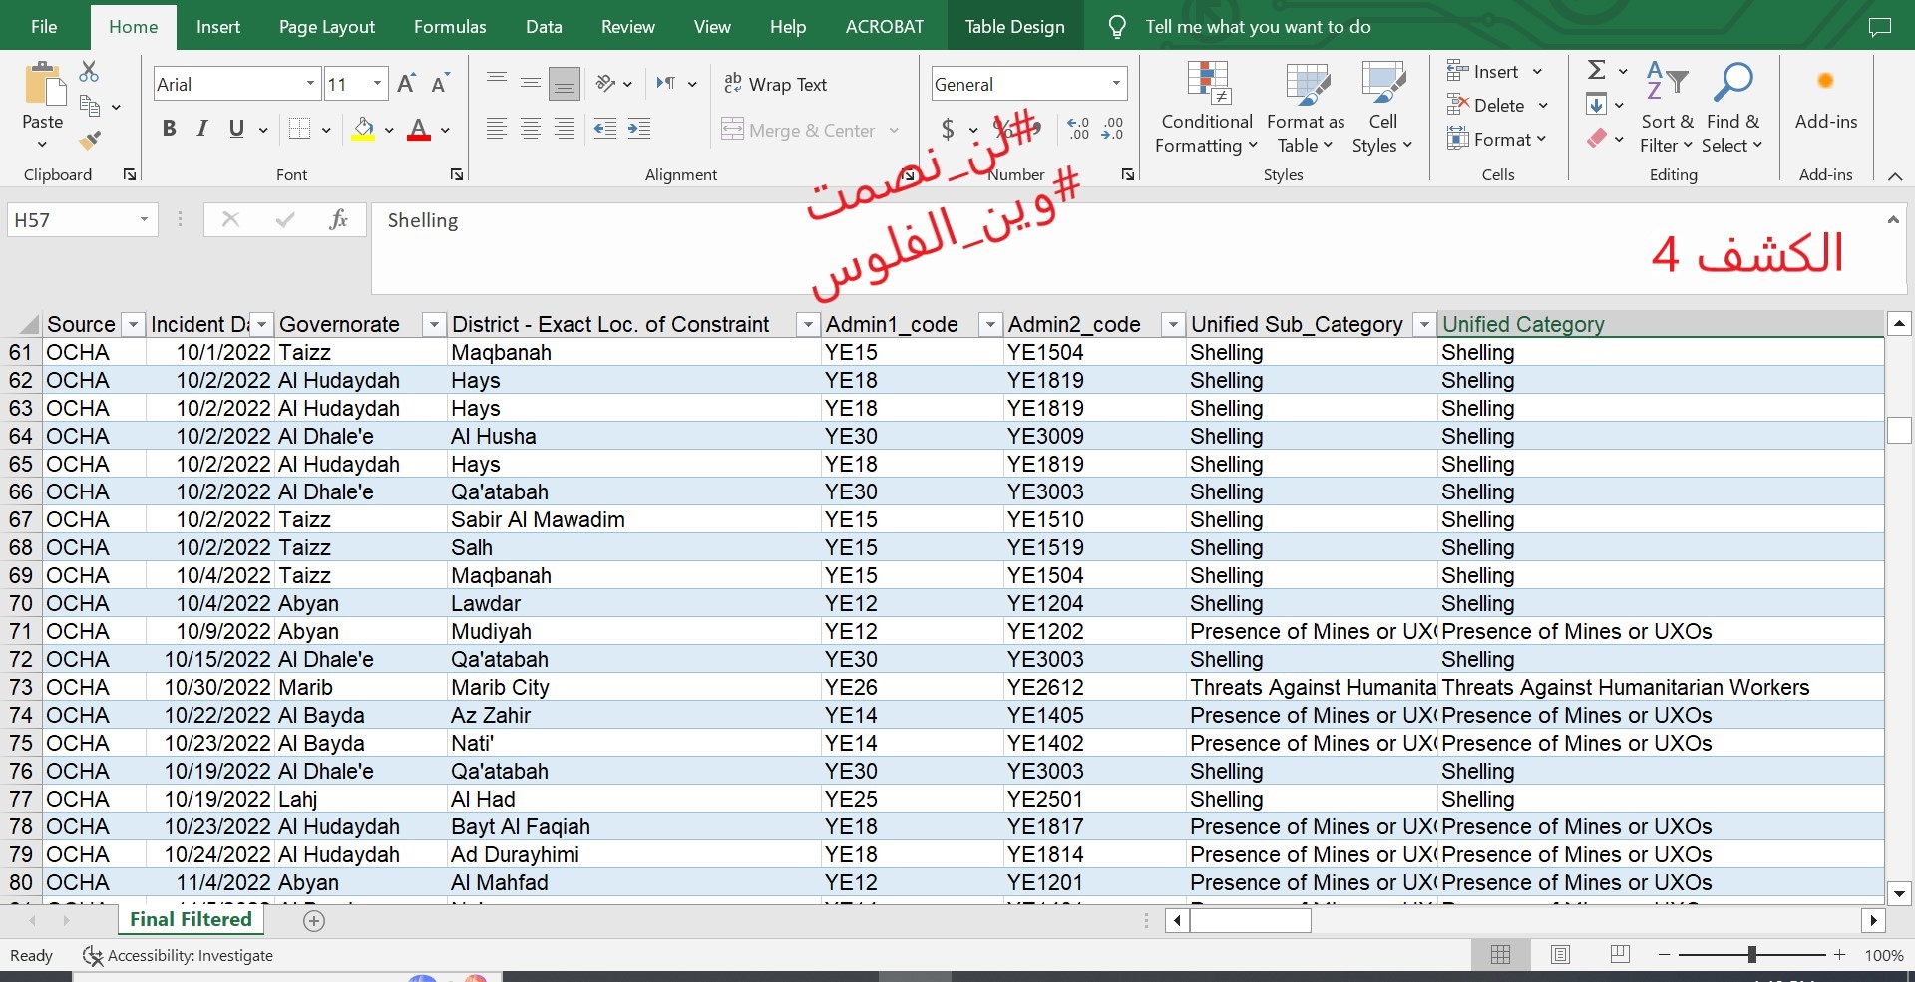Add a new sheet with plus icon
Viewport: 1915px width, 982px height.
click(314, 921)
